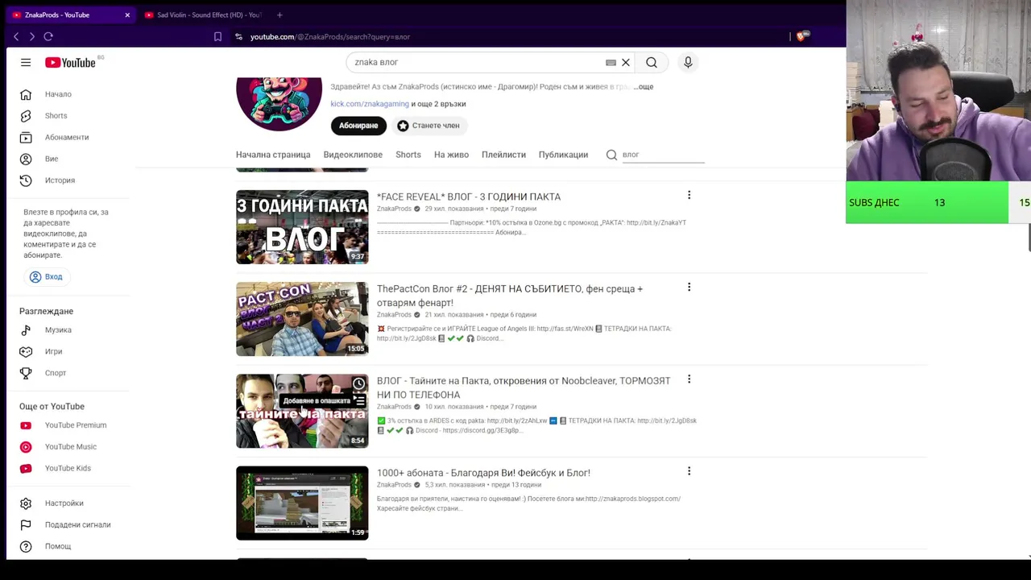Switch to На живо channel tab
1031x580 pixels.
[451, 155]
